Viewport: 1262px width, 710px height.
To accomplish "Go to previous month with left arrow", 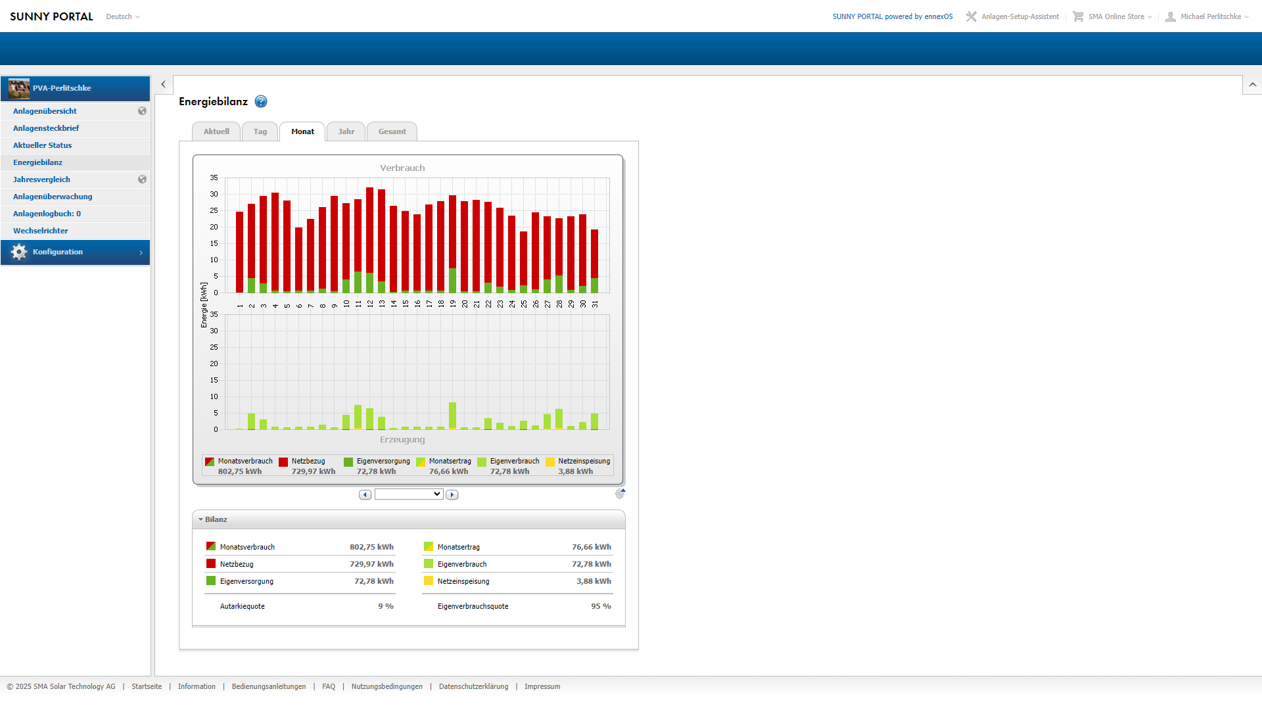I will click(x=365, y=494).
